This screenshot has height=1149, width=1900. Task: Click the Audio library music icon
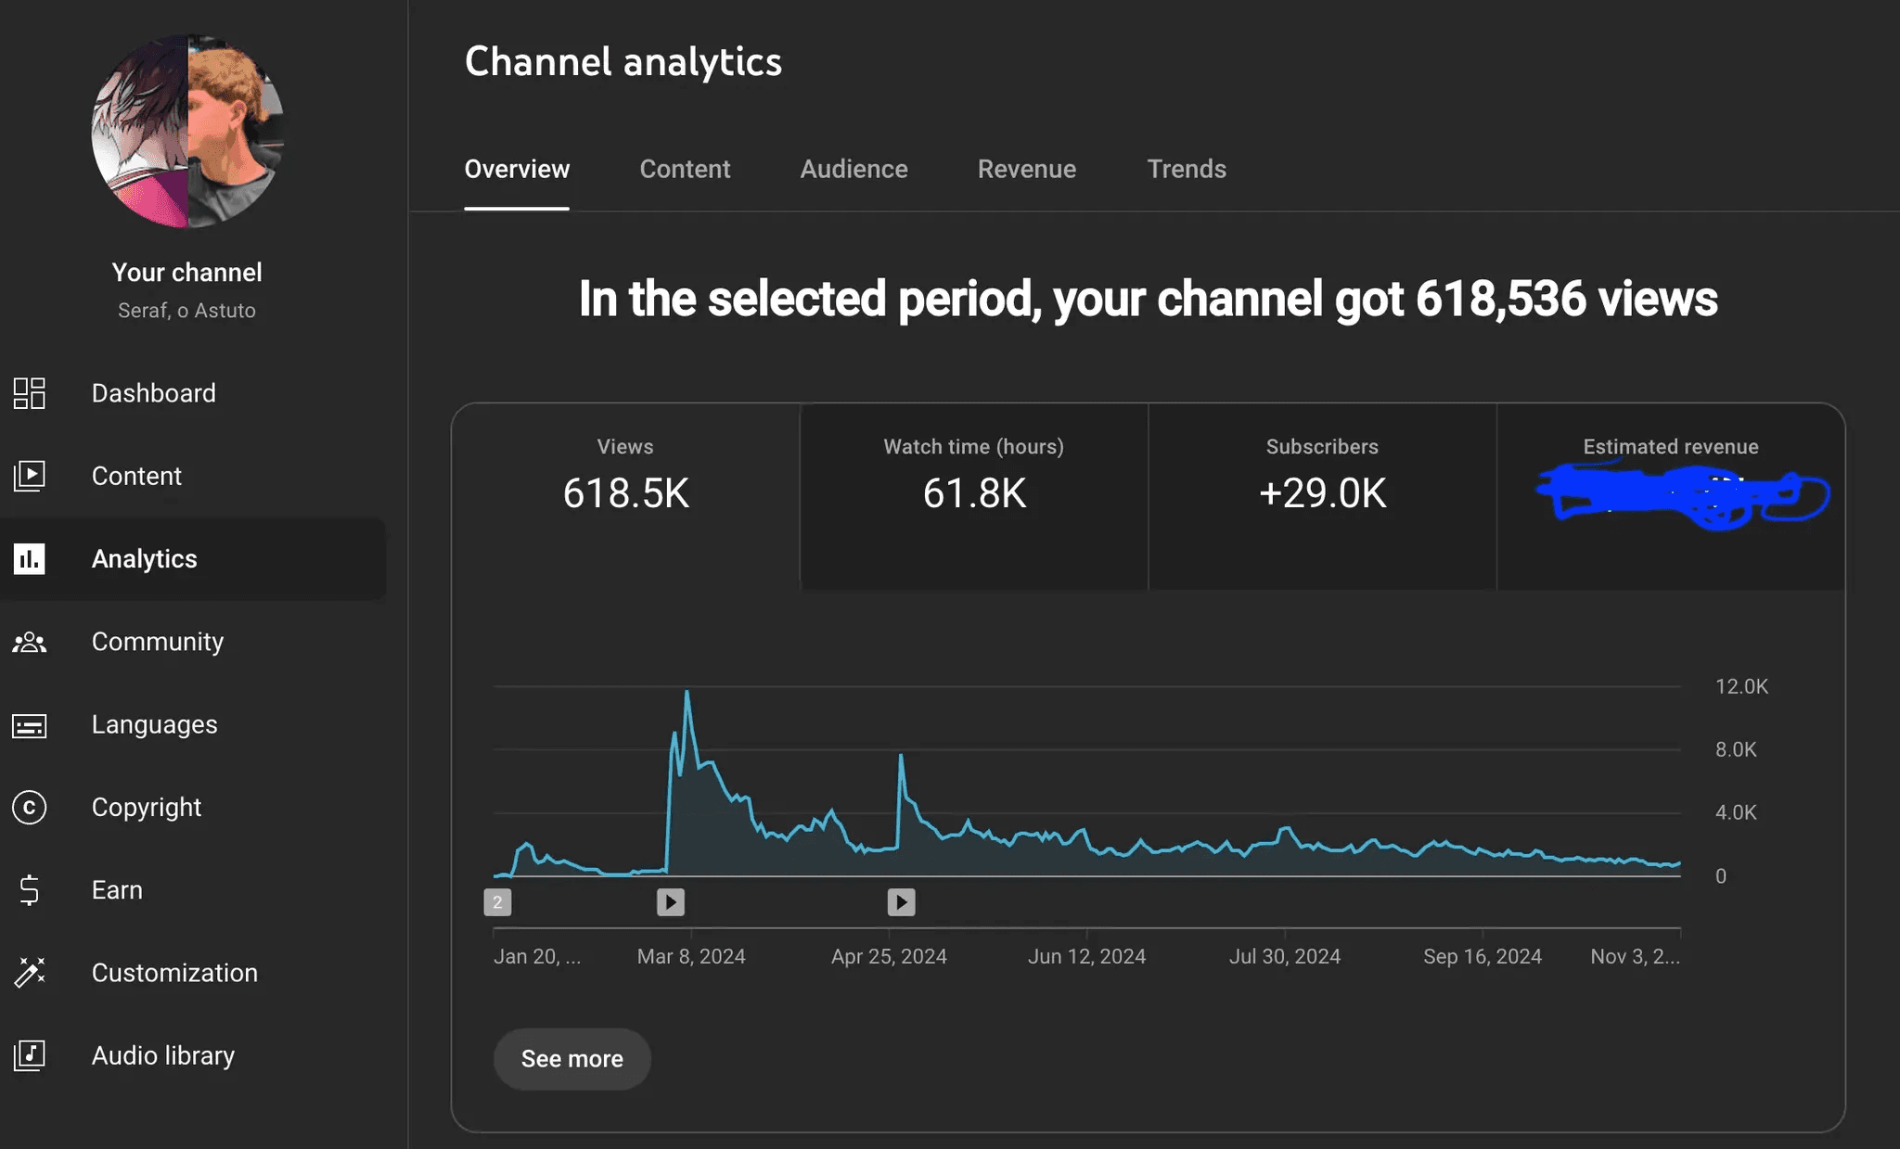tap(29, 1055)
